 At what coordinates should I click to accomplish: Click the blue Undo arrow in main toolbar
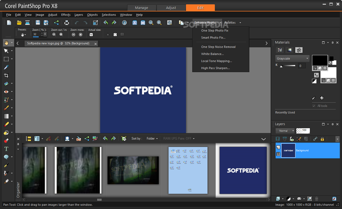coord(106,23)
